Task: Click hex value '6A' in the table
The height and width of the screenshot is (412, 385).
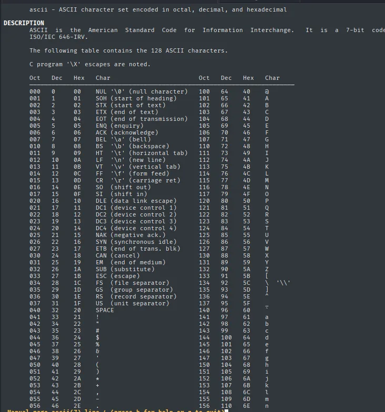Action: coord(247,378)
